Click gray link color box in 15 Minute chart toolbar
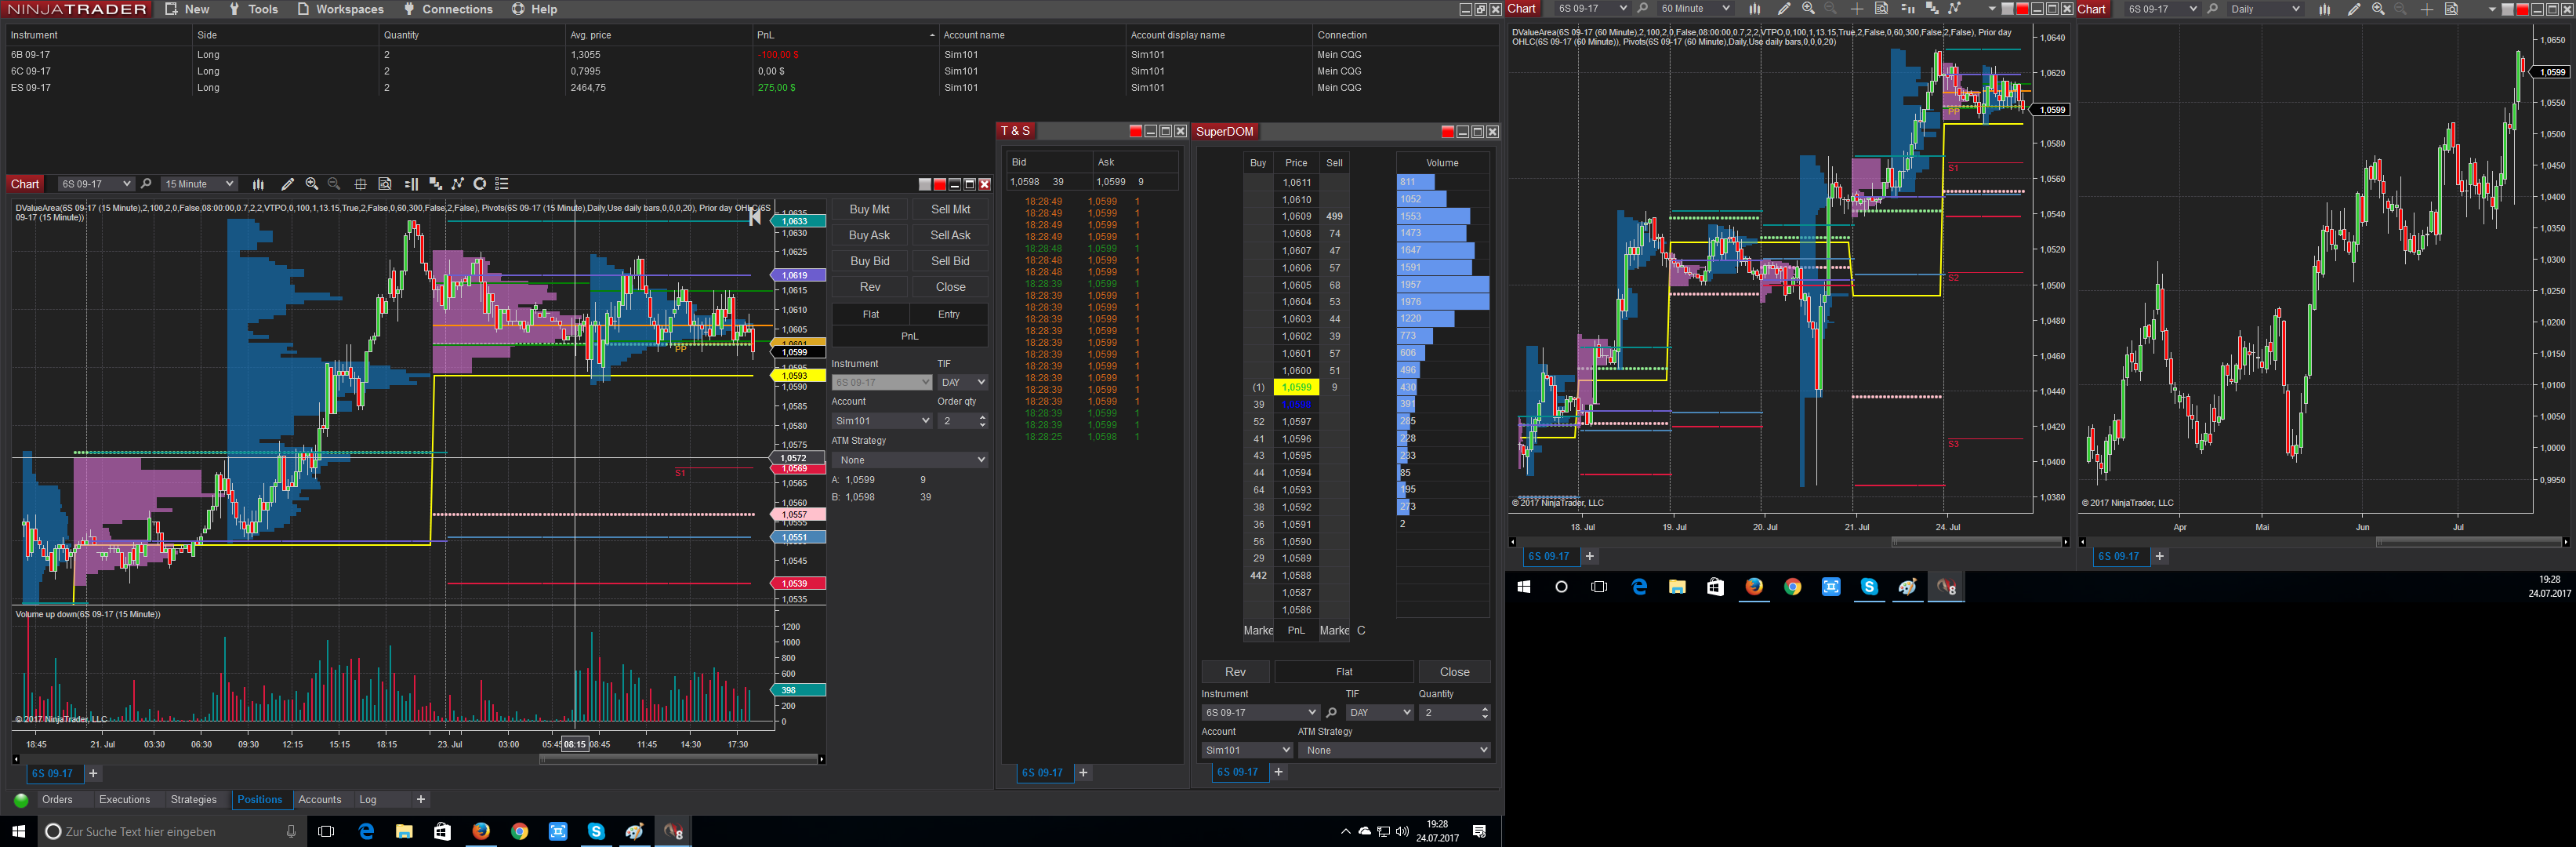The height and width of the screenshot is (847, 2576). (x=925, y=184)
